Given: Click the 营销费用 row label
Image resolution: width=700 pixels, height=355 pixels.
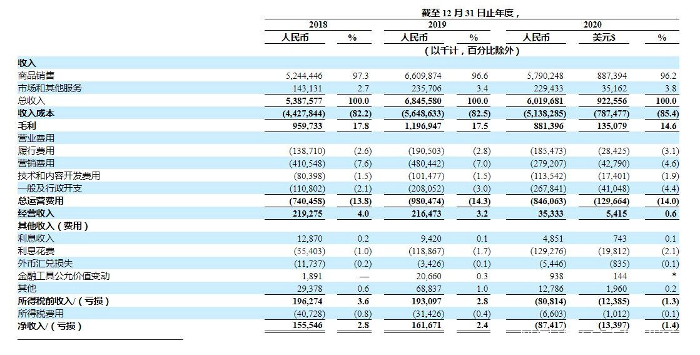Looking at the screenshot, I should (x=36, y=163).
